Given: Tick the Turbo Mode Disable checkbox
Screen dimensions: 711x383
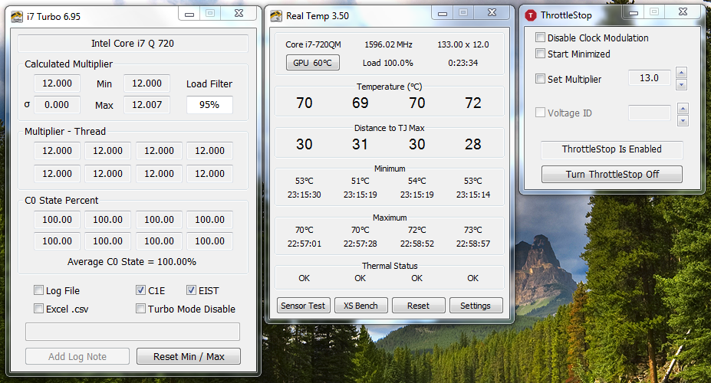Looking at the screenshot, I should click(x=140, y=308).
